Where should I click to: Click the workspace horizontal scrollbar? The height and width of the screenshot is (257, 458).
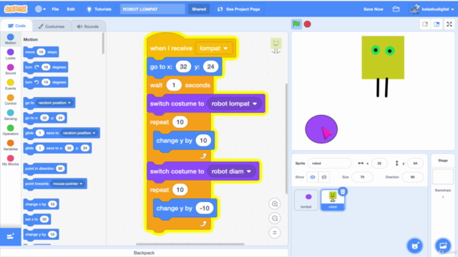coord(190,244)
